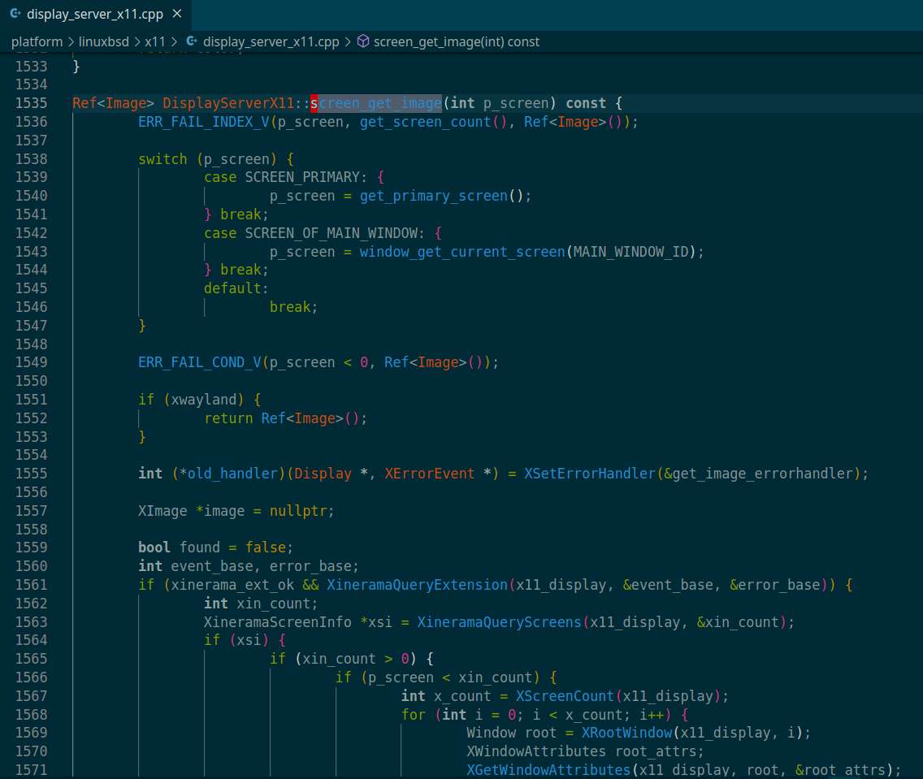Click the C++ file icon in the tab
Screen dimensions: 923x779
click(15, 14)
